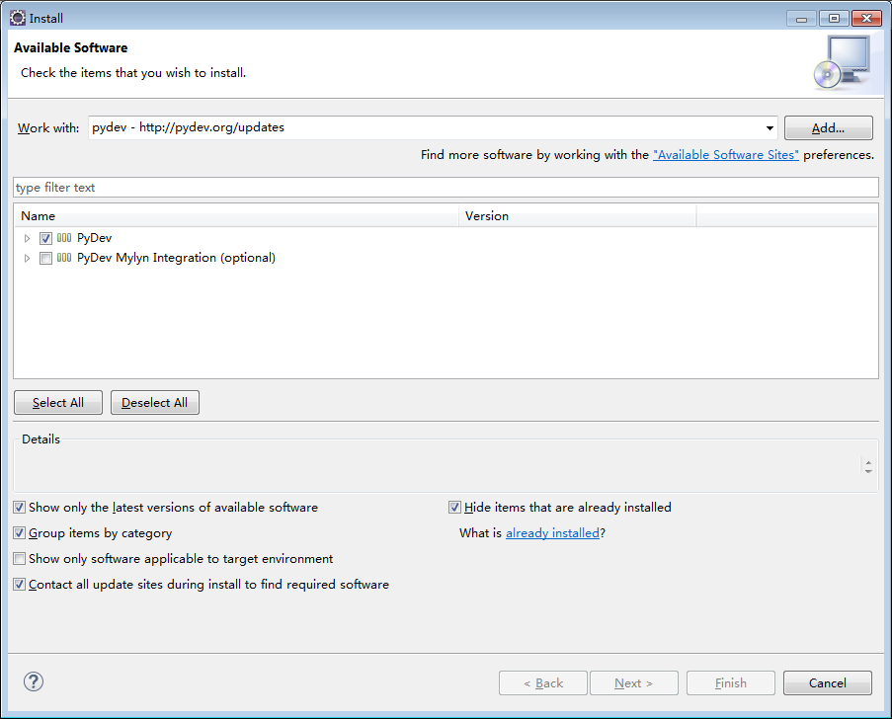Check the PyDev Mylyn Integration checkbox
This screenshot has width=892, height=719.
point(46,258)
